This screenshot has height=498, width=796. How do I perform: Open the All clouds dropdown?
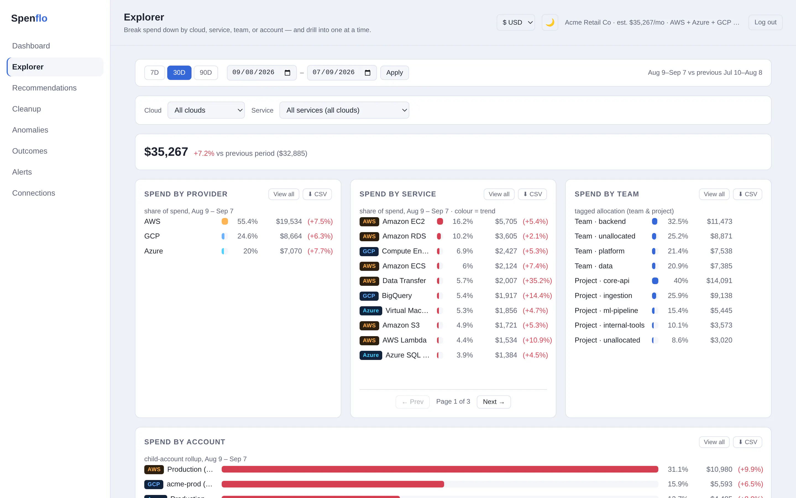206,110
